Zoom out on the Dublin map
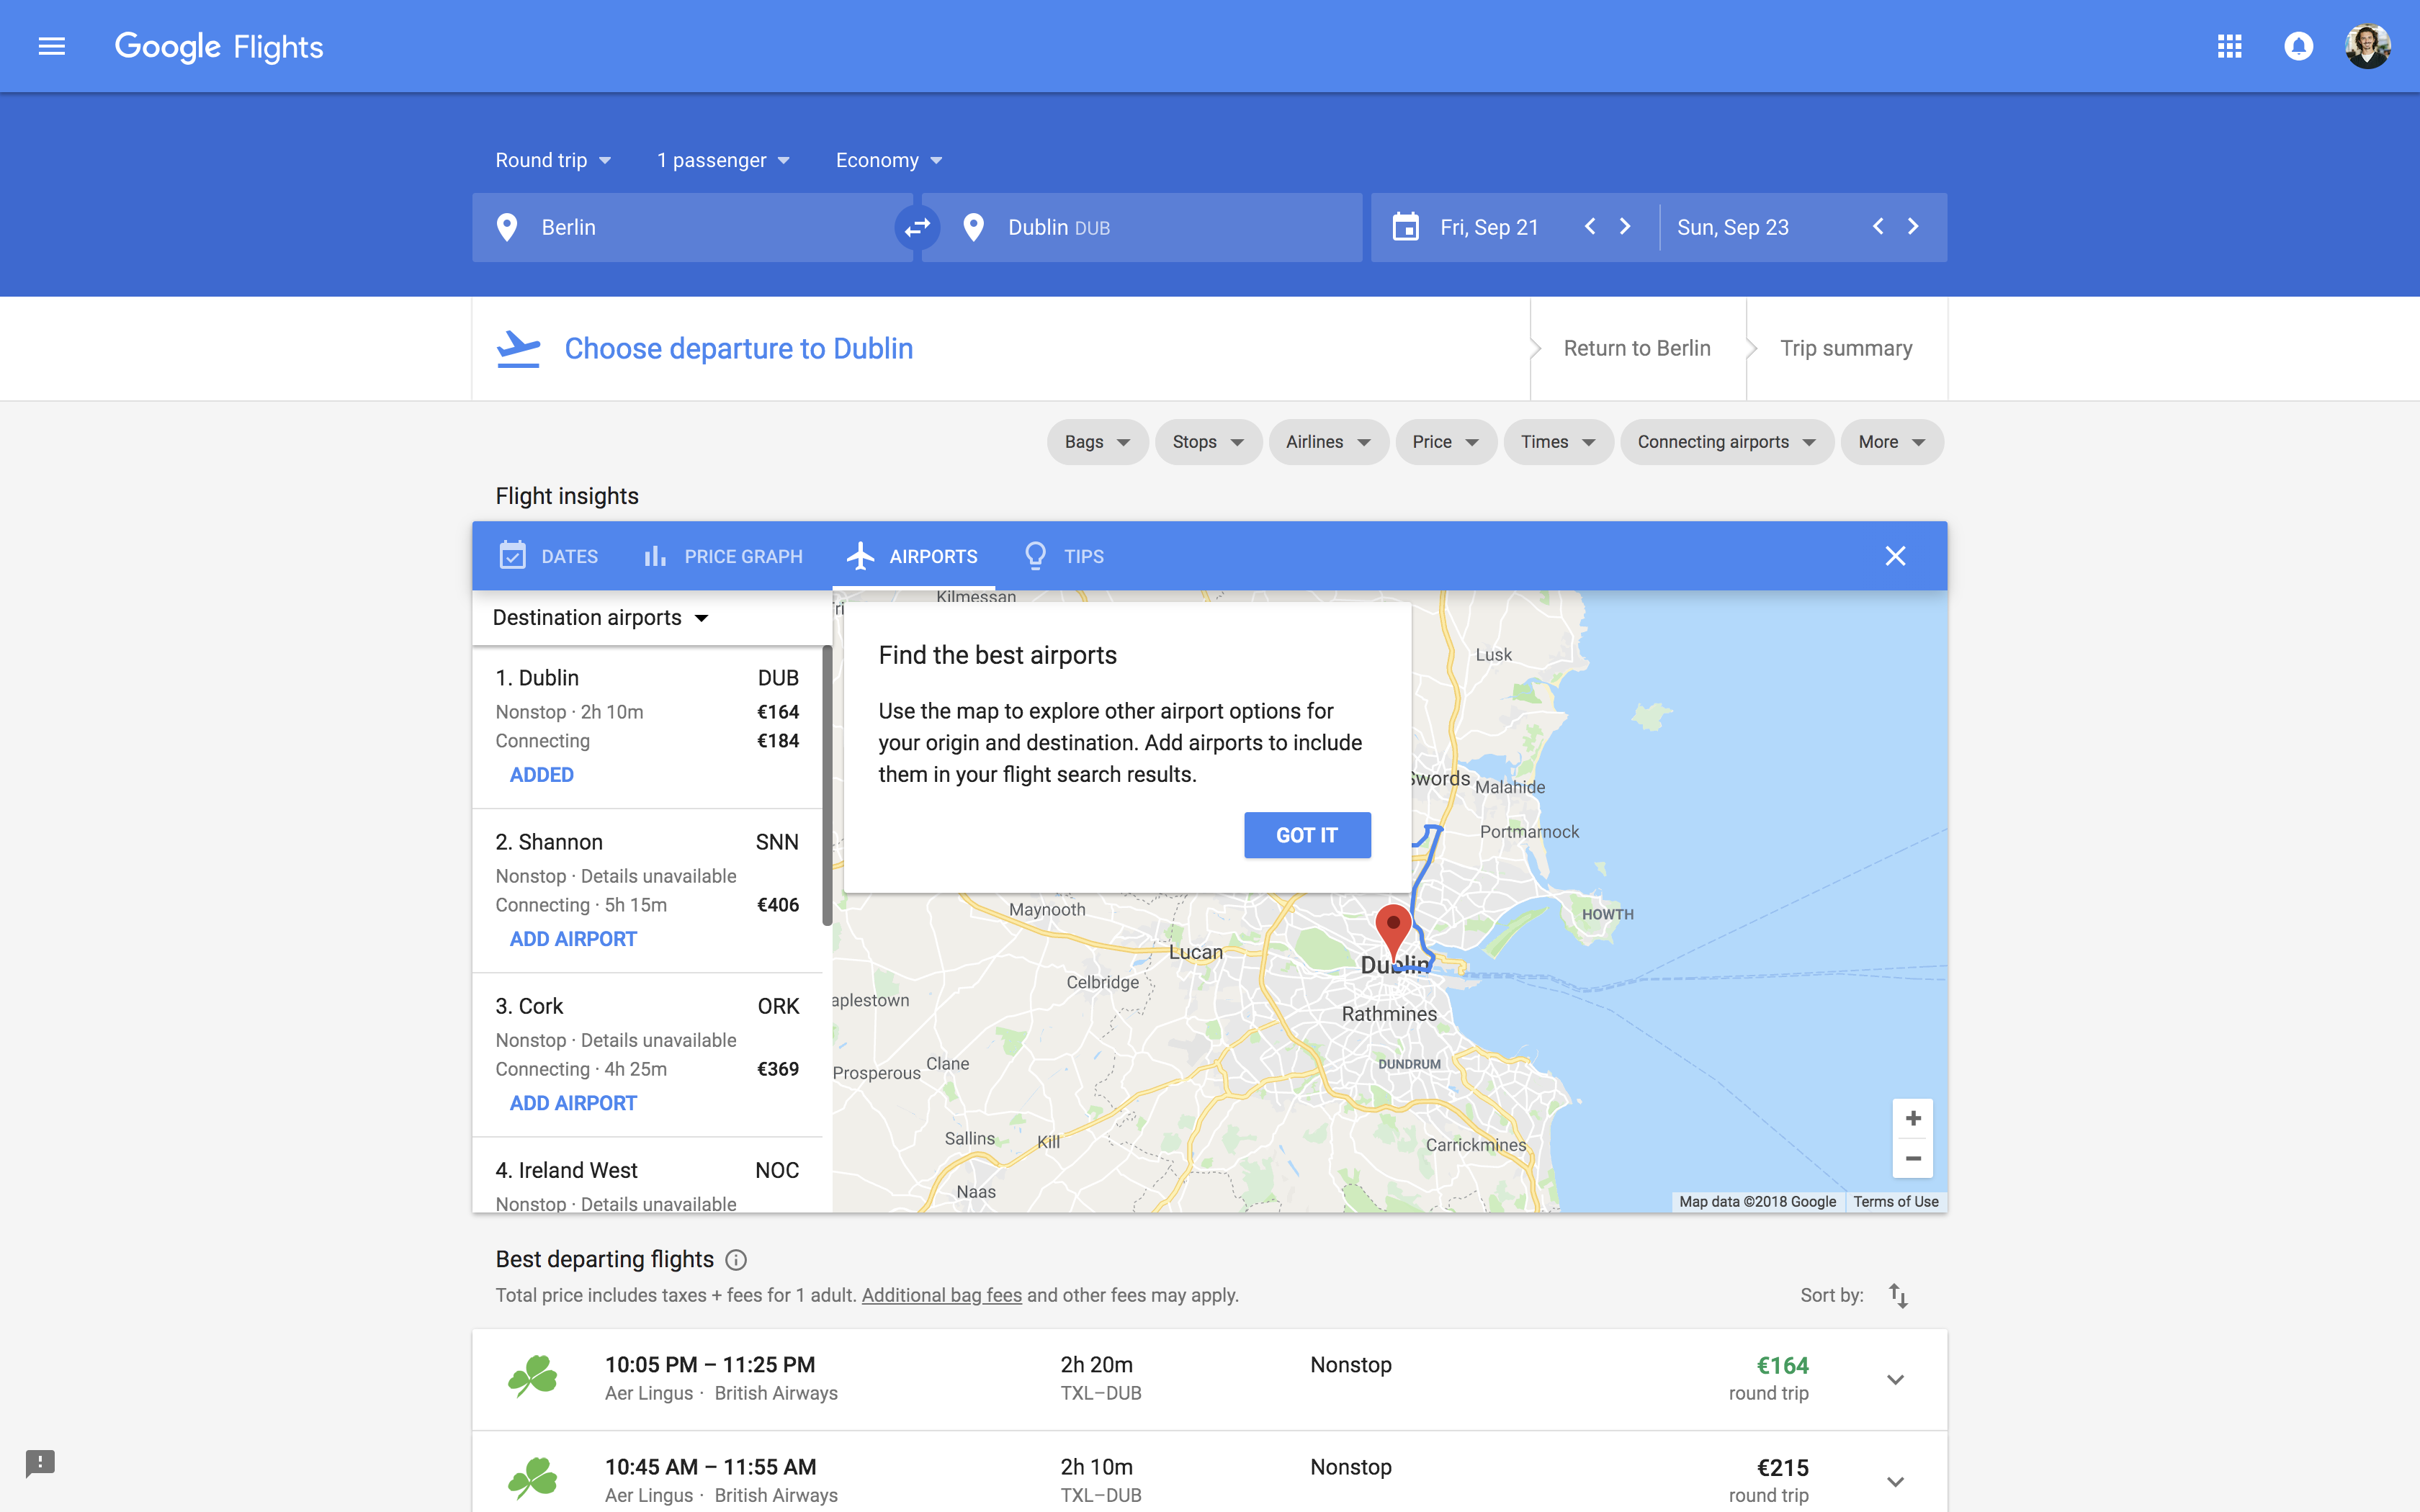The height and width of the screenshot is (1512, 2420). tap(1913, 1158)
